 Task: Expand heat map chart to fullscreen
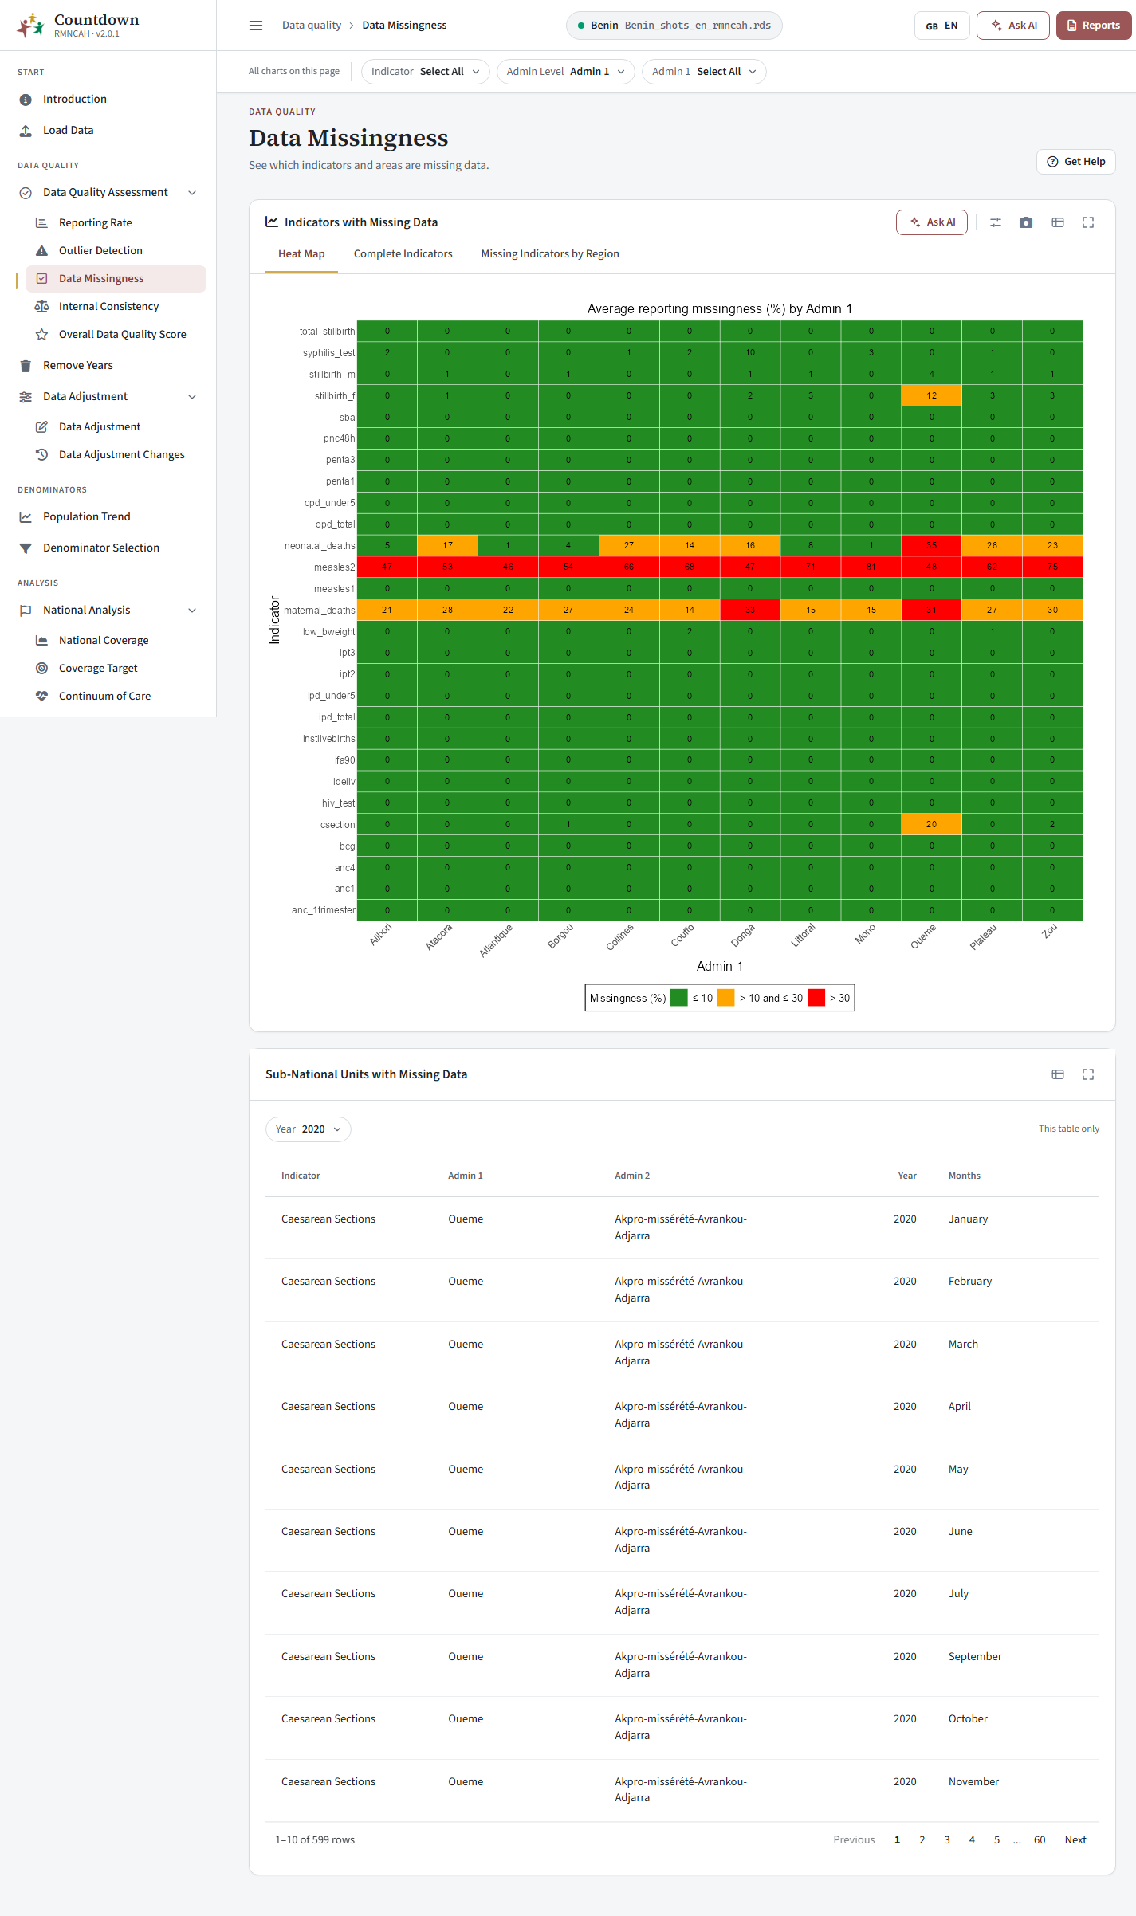click(x=1088, y=222)
